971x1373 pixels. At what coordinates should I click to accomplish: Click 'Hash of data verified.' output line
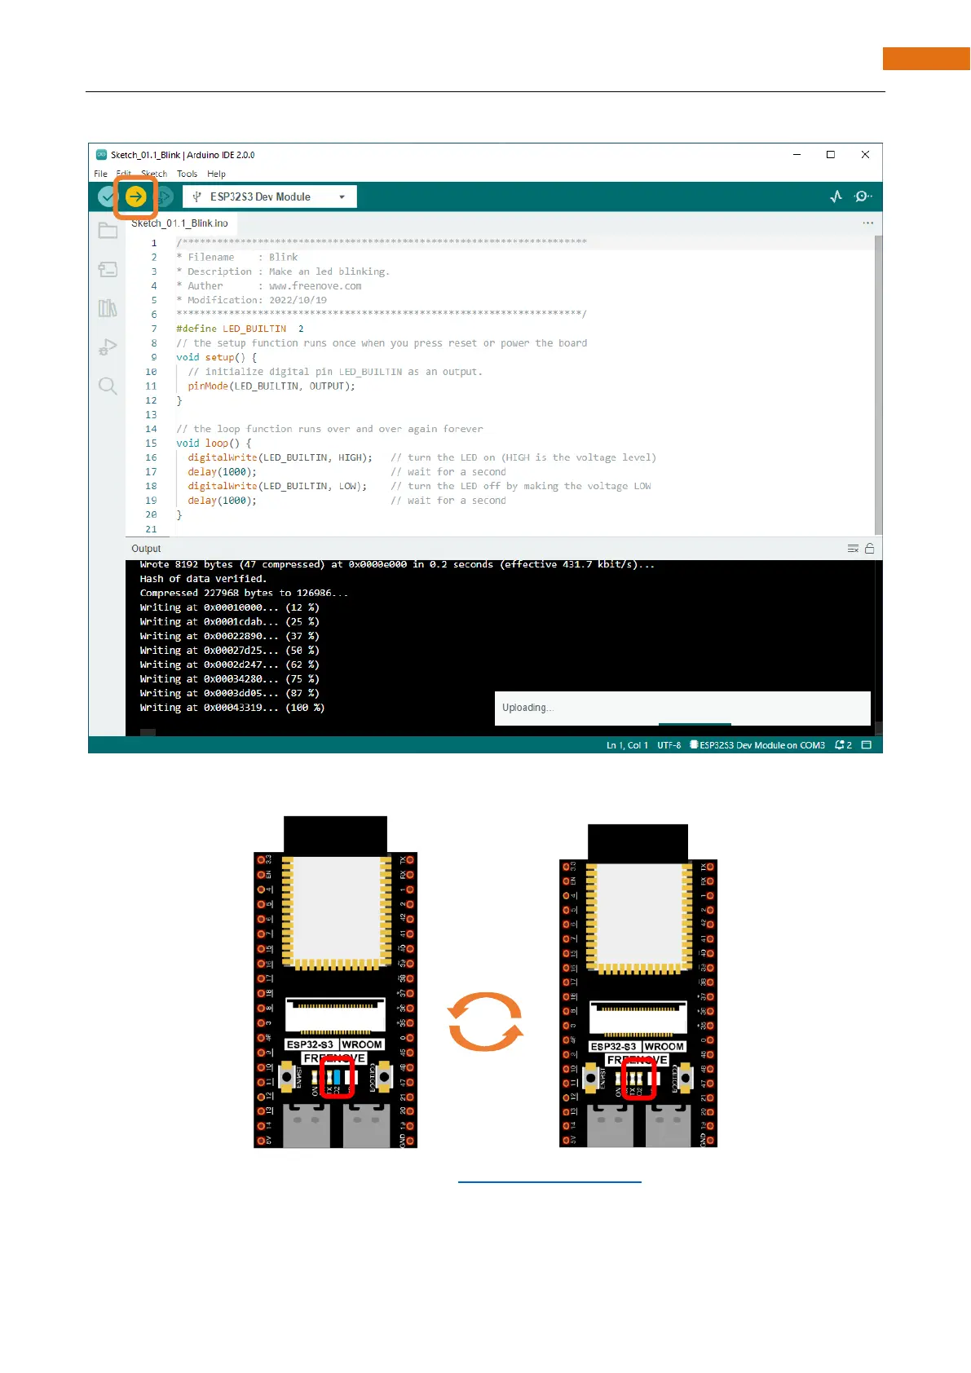click(203, 579)
